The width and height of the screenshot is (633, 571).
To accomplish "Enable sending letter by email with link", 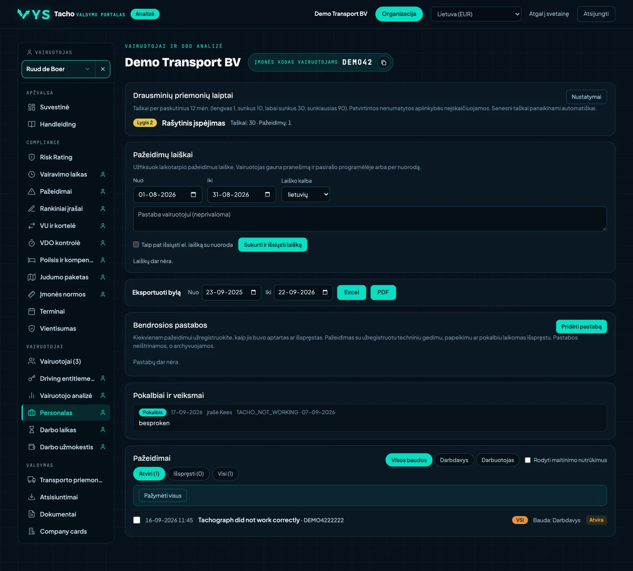I will point(136,245).
